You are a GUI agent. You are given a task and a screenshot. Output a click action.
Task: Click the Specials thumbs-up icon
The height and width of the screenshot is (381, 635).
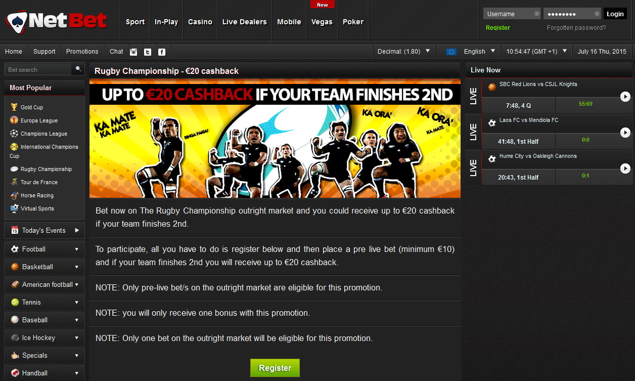coord(15,355)
